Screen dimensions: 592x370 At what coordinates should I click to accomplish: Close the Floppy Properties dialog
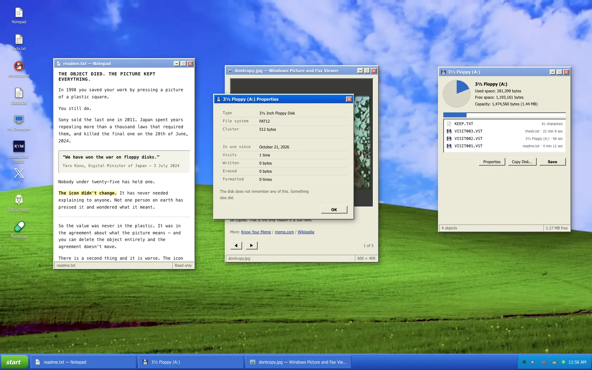[x=349, y=99]
